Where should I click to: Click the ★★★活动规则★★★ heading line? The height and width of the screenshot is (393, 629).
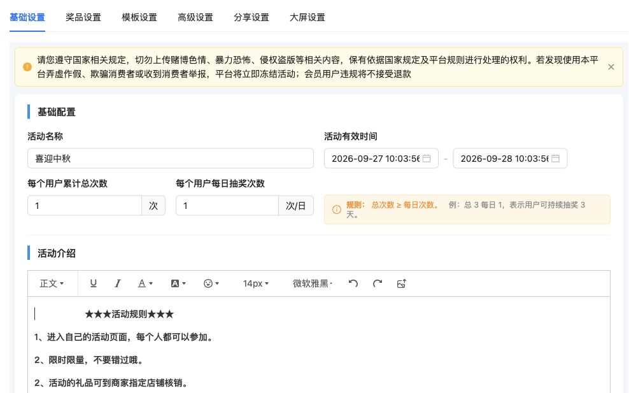point(129,314)
